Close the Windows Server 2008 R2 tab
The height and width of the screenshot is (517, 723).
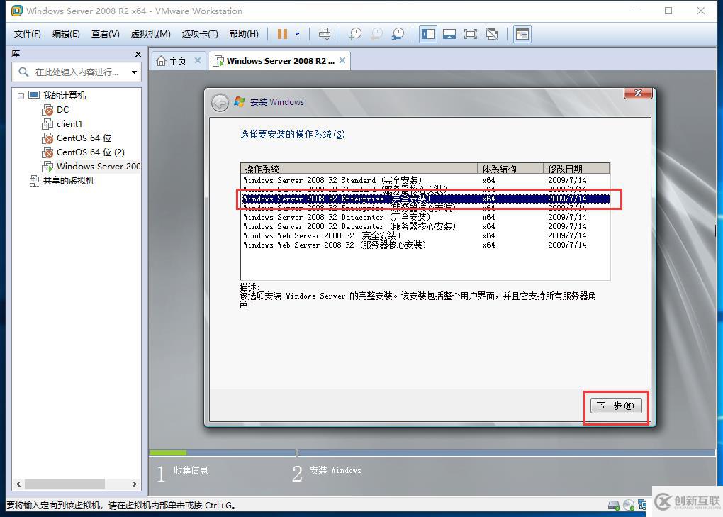(342, 60)
